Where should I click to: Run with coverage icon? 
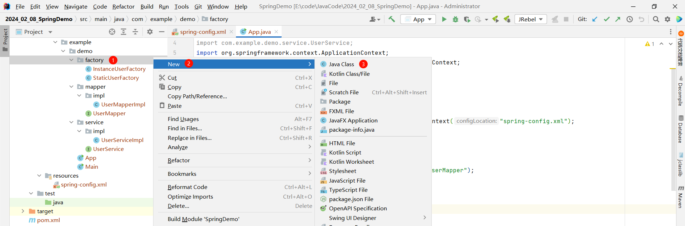click(x=467, y=19)
